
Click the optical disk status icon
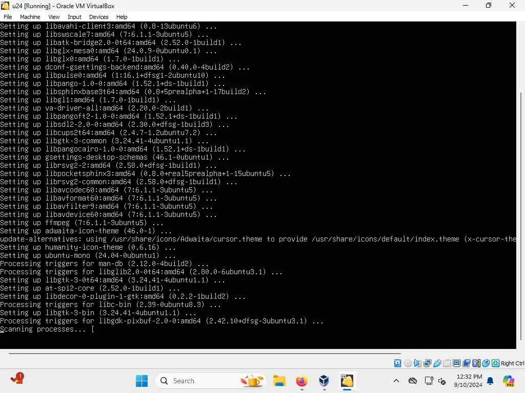[408, 363]
